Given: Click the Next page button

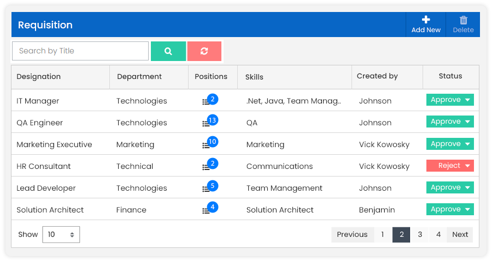Looking at the screenshot, I should (x=460, y=235).
